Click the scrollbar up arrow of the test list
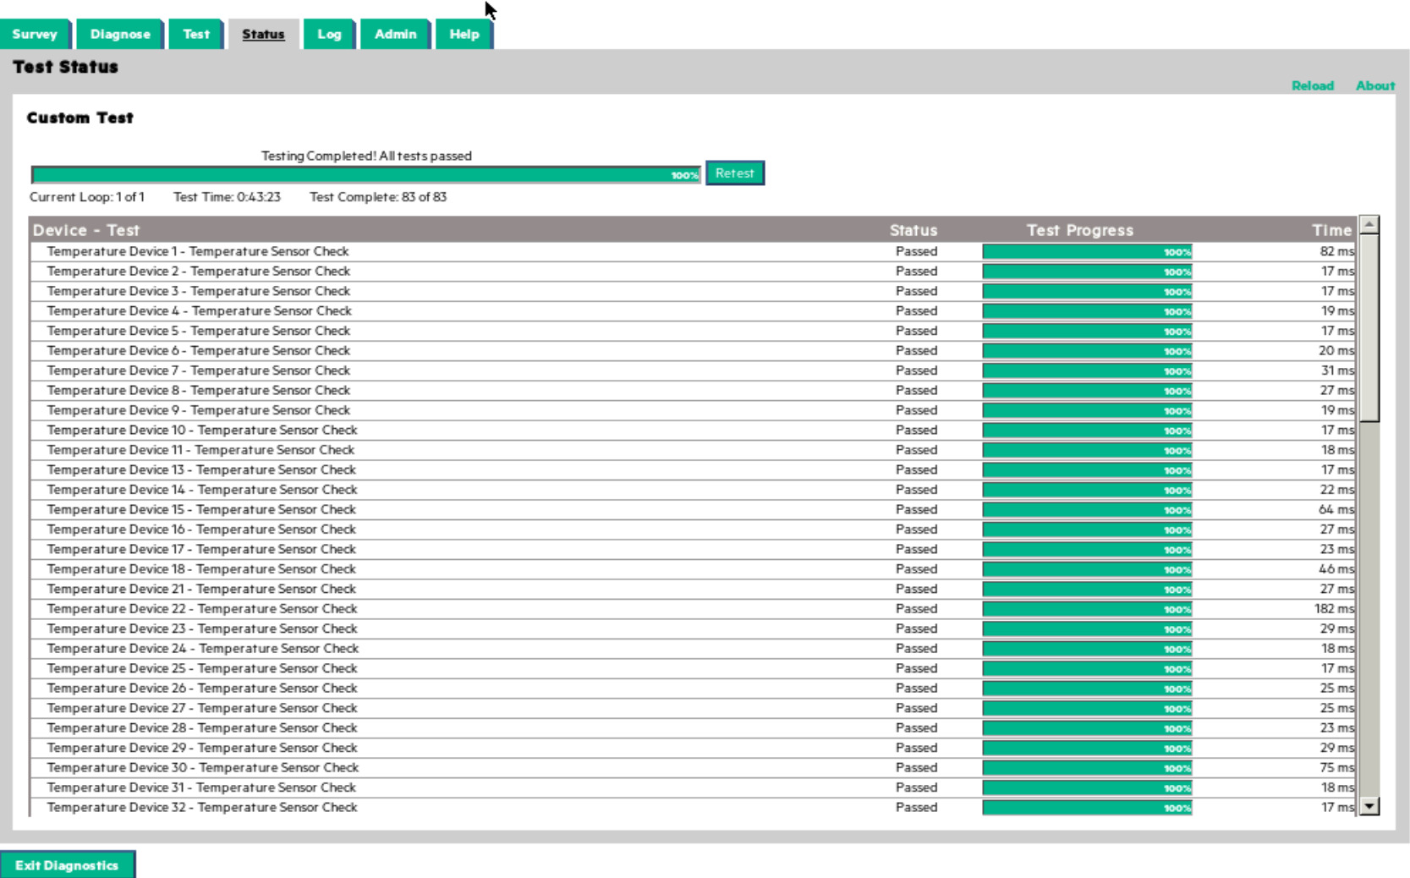Viewport: 1410px width, 878px height. [1369, 225]
